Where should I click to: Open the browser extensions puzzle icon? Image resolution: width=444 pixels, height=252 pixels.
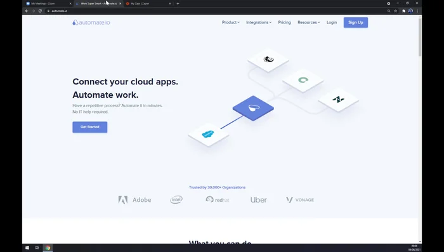404,11
